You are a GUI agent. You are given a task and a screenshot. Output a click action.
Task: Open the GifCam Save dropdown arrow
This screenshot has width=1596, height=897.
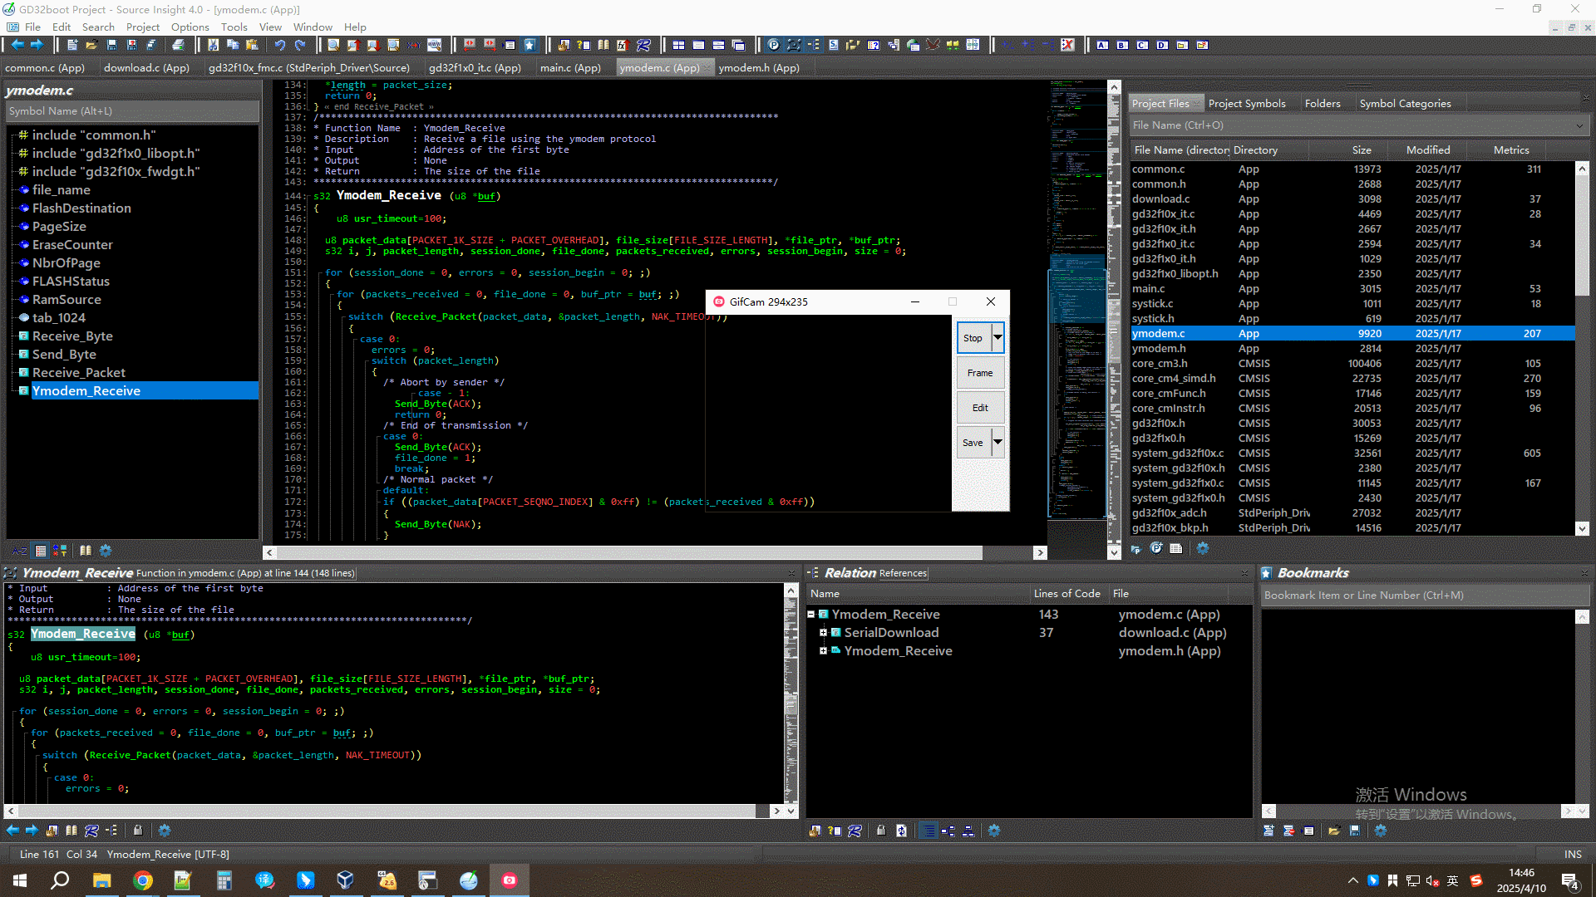(997, 442)
